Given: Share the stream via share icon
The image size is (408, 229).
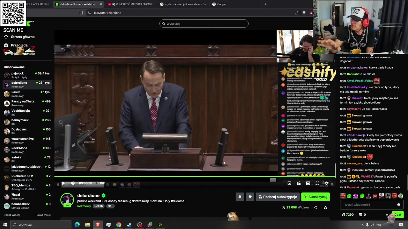Looking at the screenshot, I should point(315,207).
